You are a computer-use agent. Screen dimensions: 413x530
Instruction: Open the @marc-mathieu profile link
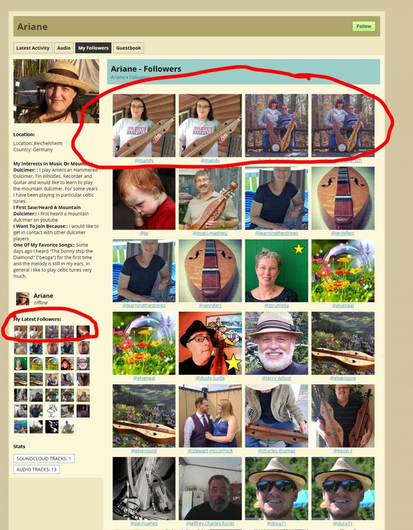coord(210,233)
